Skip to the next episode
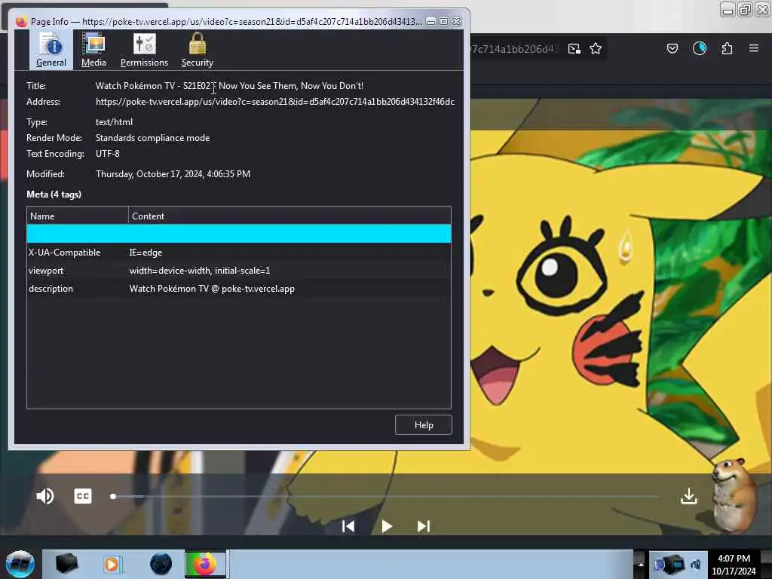772x579 pixels. pos(424,526)
